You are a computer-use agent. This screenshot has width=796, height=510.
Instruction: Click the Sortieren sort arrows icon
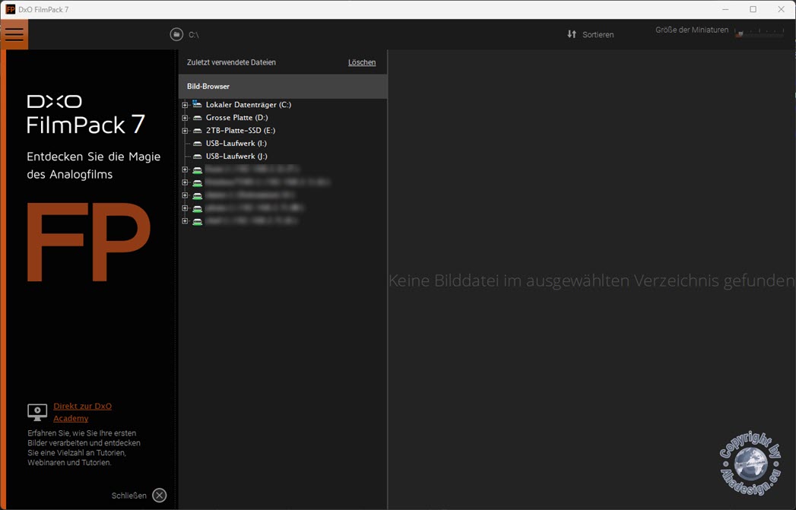(572, 34)
